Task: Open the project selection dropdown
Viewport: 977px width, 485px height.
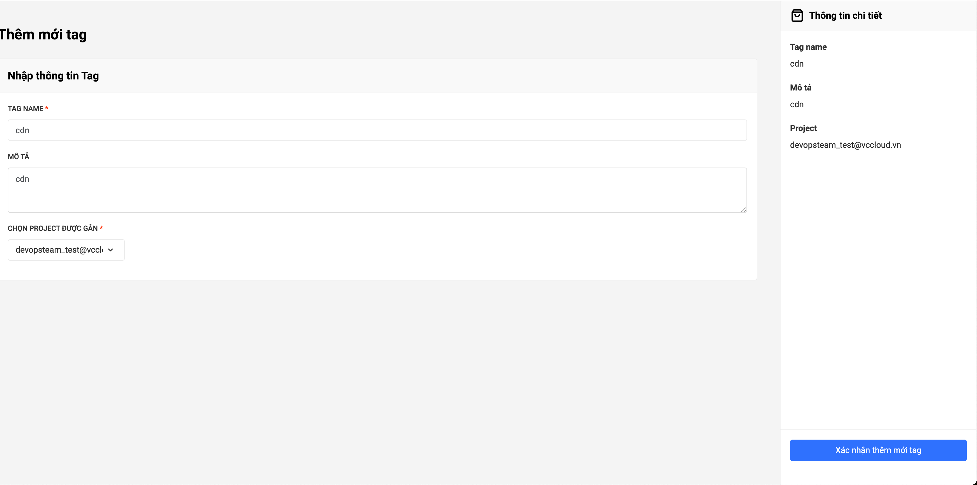Action: pyautogui.click(x=61, y=250)
